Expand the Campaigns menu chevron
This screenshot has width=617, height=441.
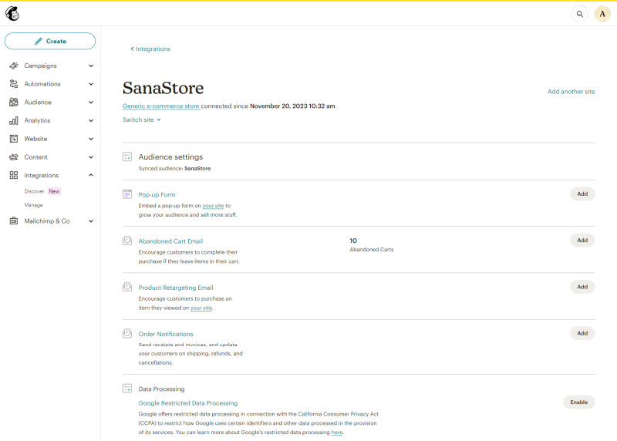(91, 66)
